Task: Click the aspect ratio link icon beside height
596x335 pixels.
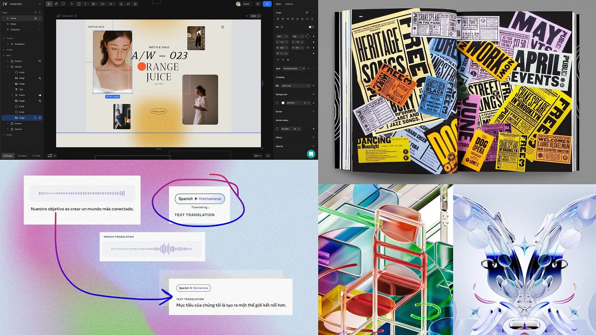Action: (307, 47)
